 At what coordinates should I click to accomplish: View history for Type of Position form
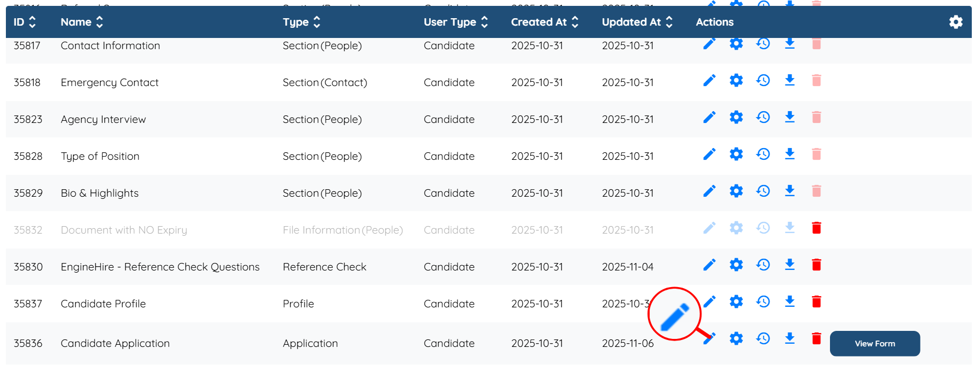pos(763,154)
